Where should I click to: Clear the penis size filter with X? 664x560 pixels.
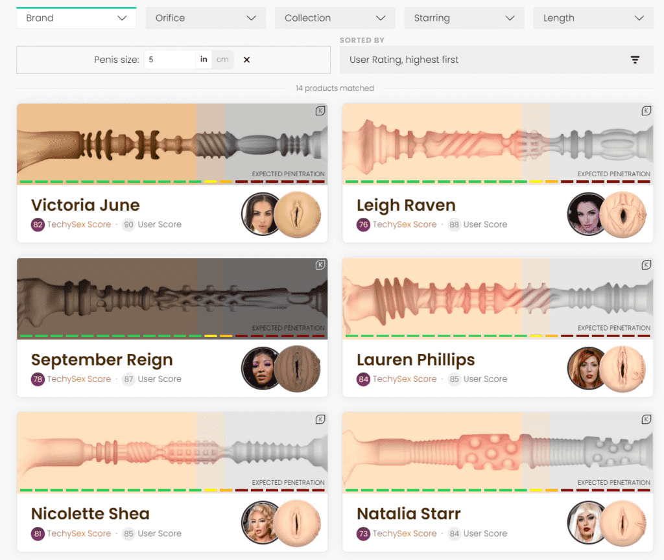pyautogui.click(x=246, y=60)
